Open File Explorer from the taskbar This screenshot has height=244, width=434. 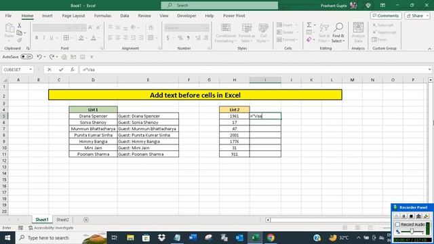130,238
